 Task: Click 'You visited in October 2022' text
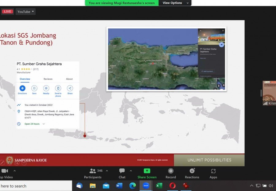(39, 105)
